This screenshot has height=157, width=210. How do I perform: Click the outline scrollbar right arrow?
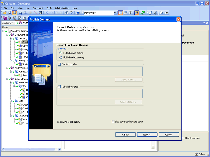[x=59, y=149]
